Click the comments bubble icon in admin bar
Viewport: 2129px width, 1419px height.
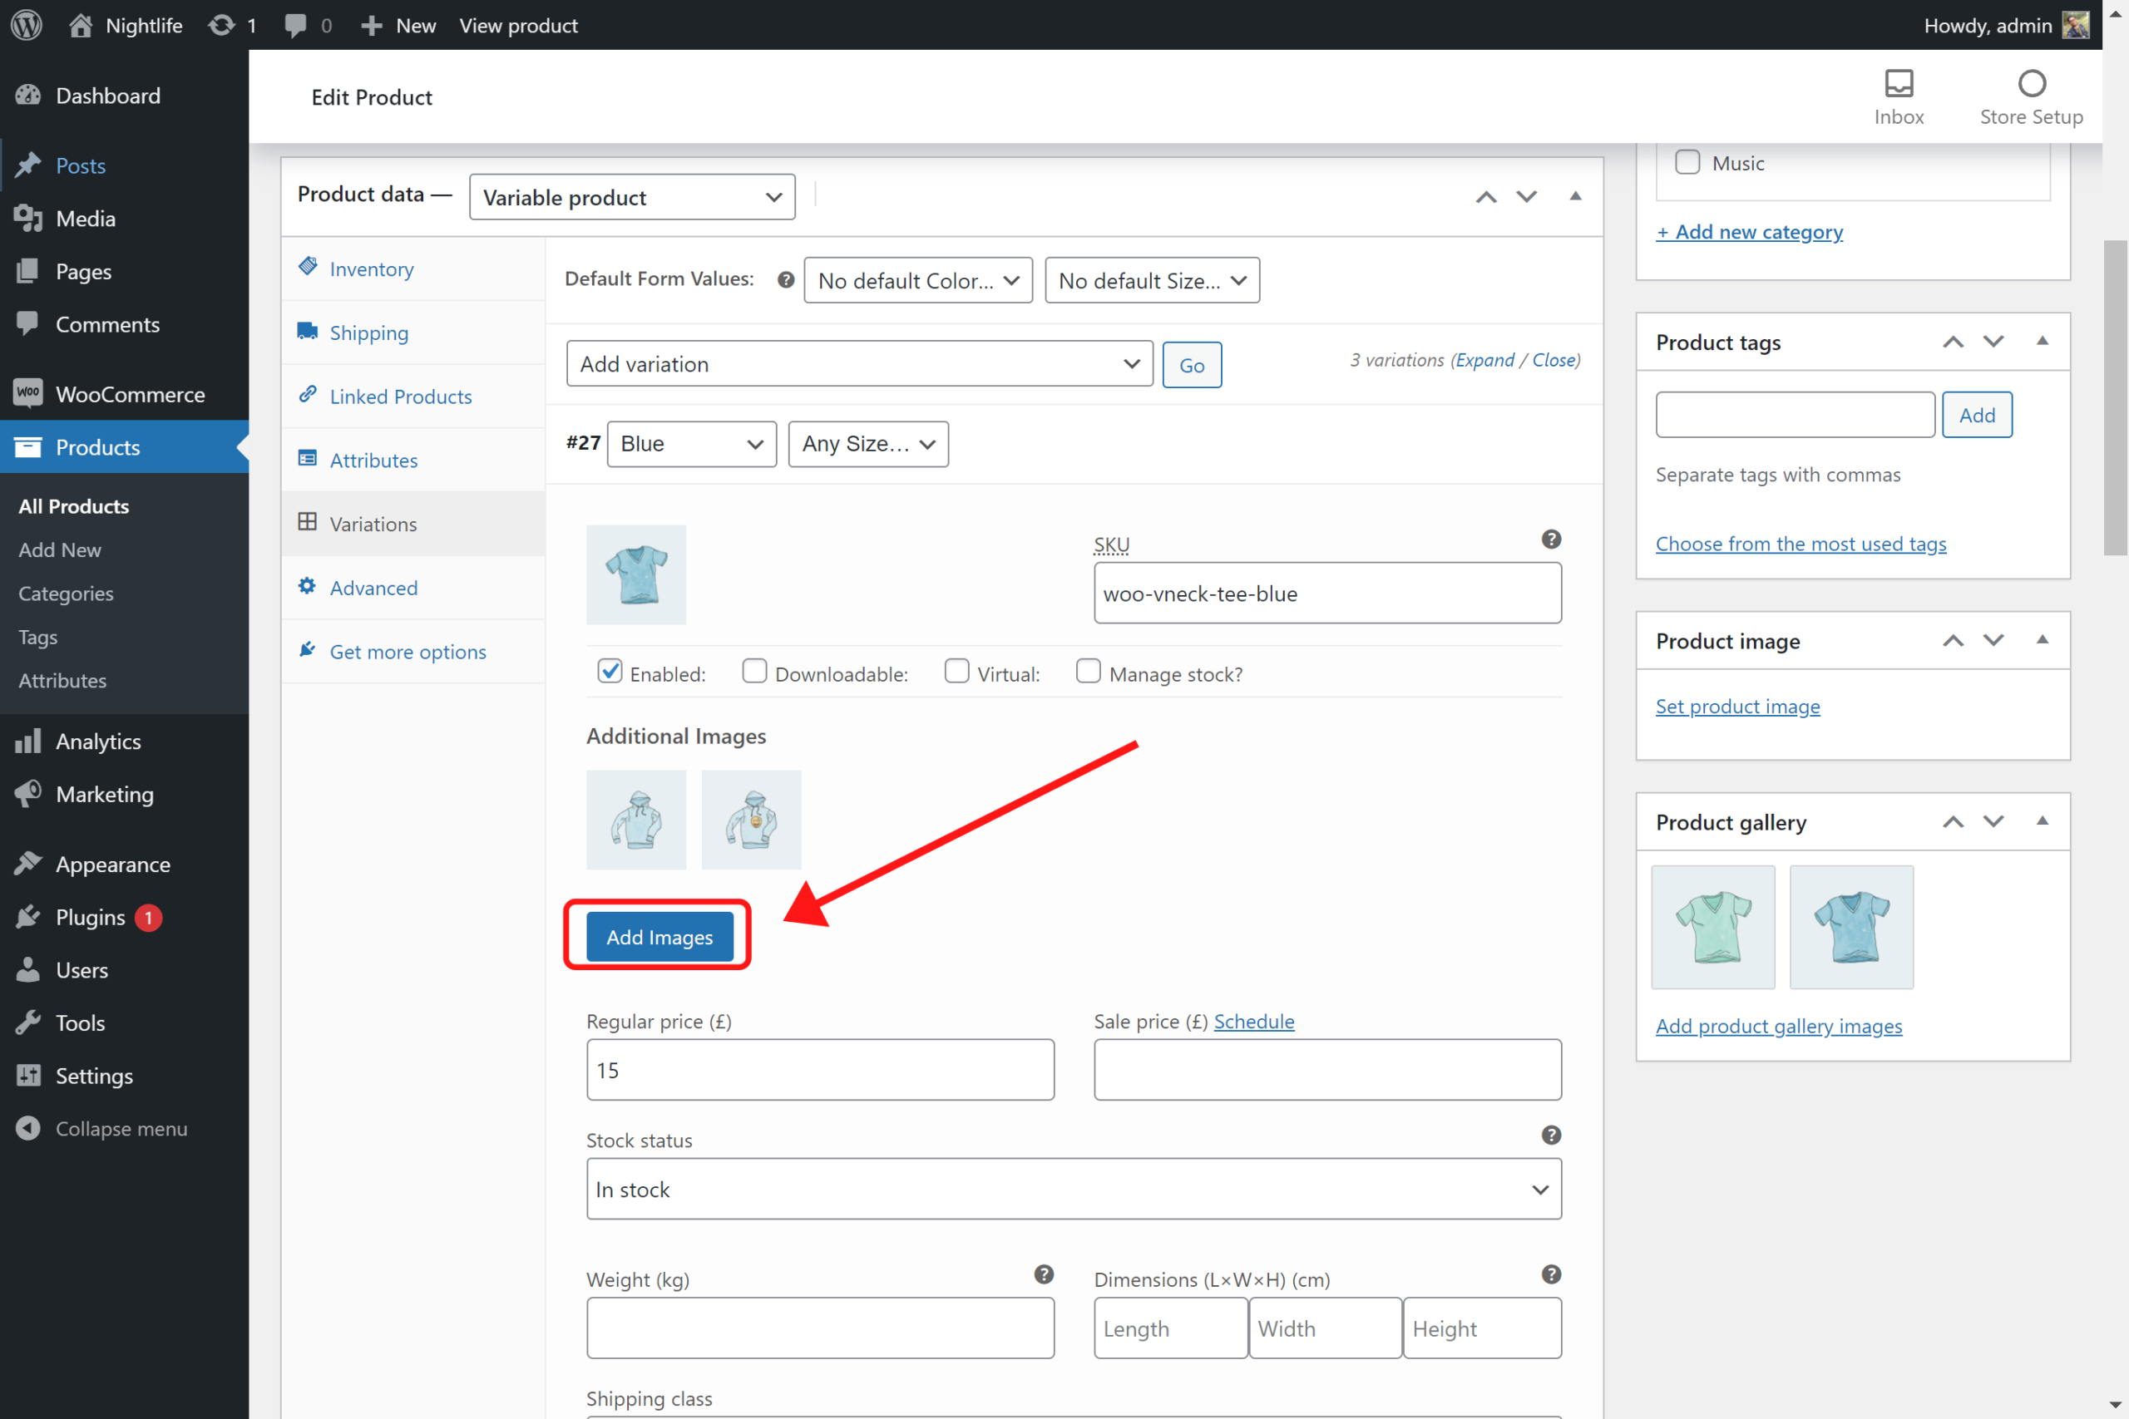tap(295, 24)
